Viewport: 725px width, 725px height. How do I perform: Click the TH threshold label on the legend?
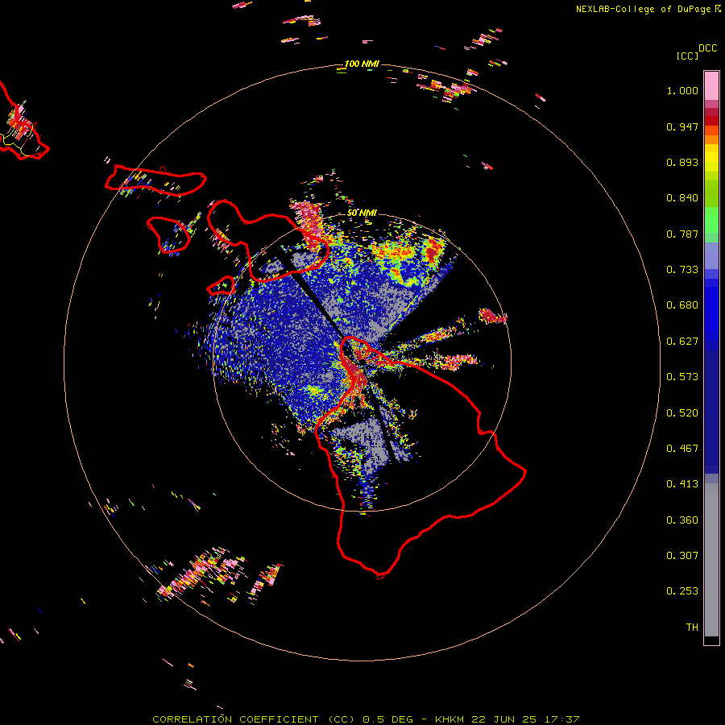coord(692,628)
